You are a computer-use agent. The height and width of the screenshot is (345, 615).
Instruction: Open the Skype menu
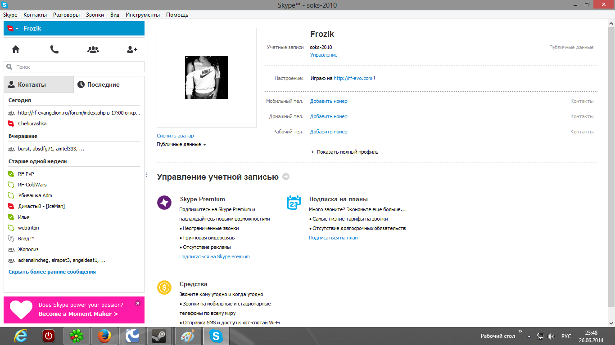[x=10, y=15]
